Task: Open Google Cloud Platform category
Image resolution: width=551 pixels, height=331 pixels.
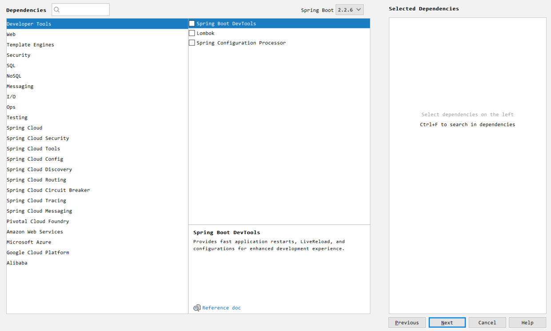Action: click(x=97, y=252)
